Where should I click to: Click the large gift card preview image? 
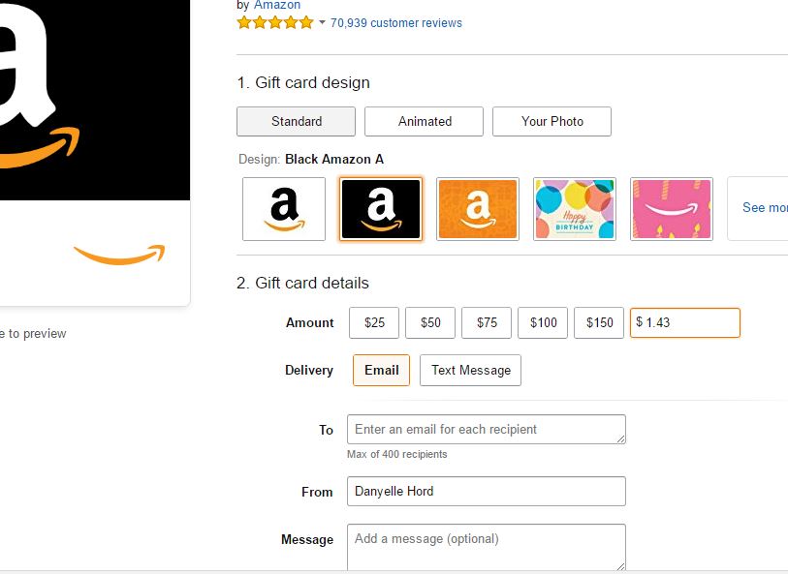(x=95, y=151)
